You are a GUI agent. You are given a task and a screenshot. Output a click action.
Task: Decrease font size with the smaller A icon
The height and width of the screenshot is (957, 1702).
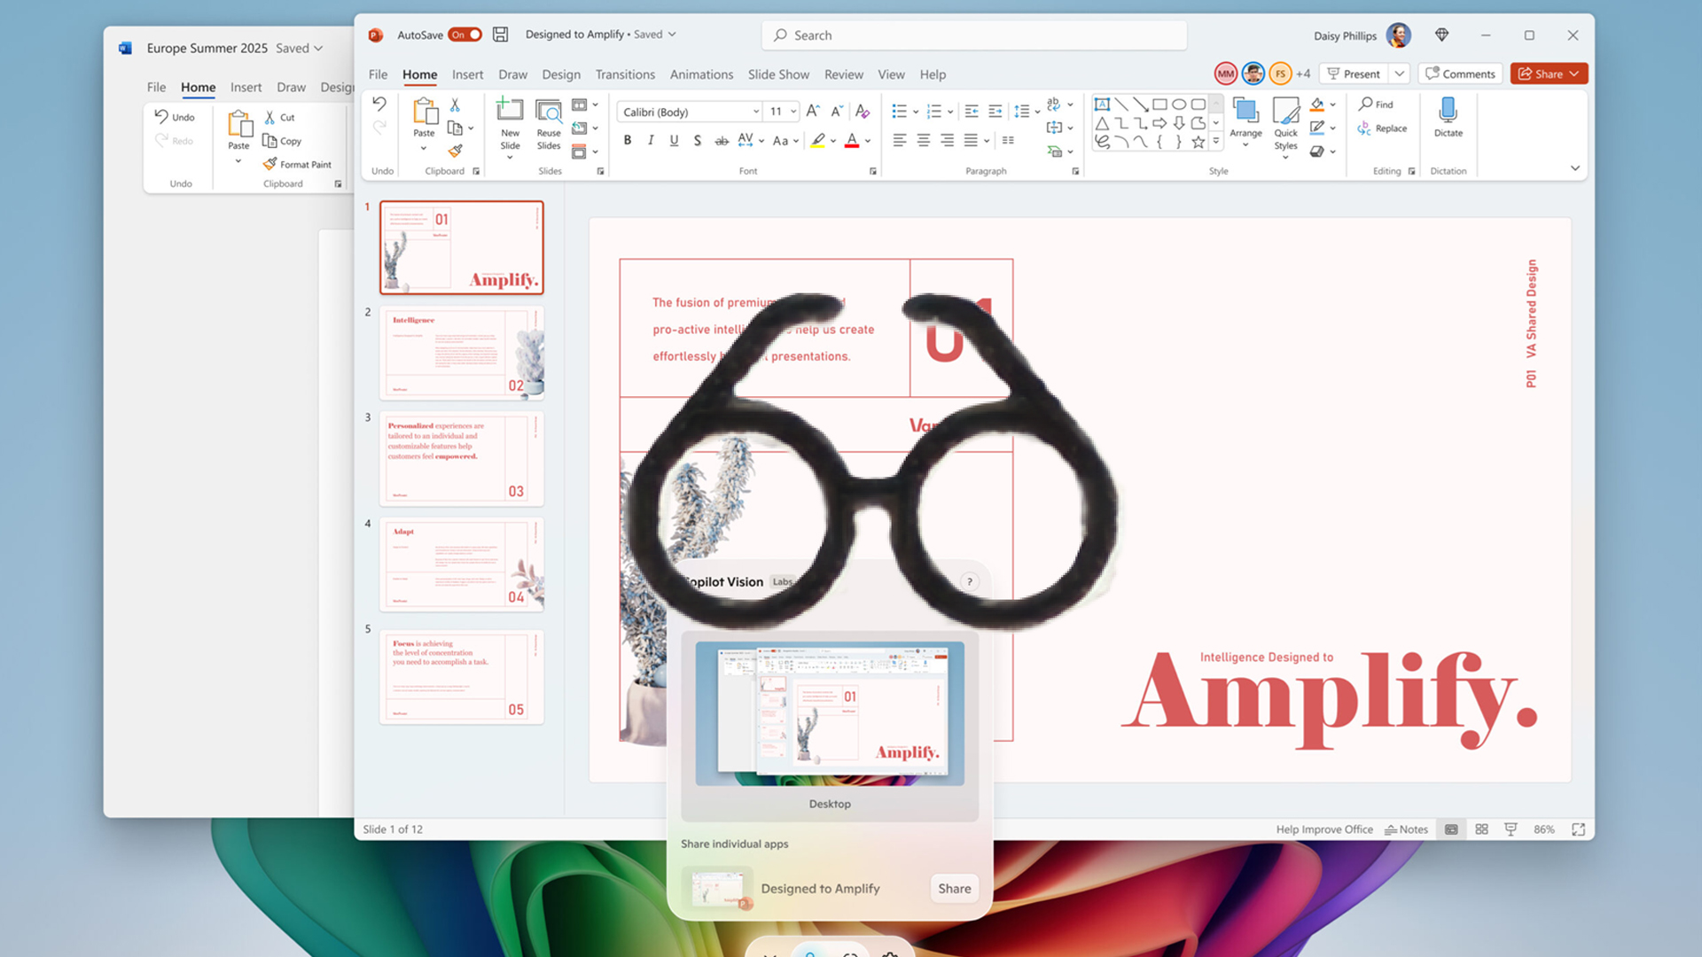click(x=837, y=111)
